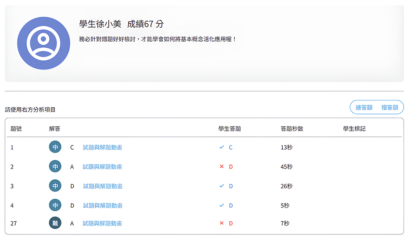
Task: Open 試題與解題動畫 for question 2
Action: pyautogui.click(x=102, y=166)
